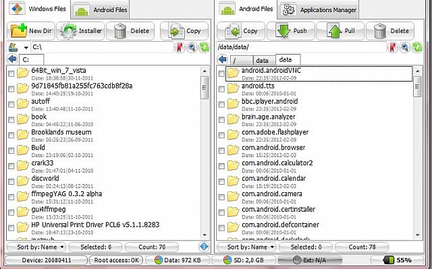Open Sort by: Name dropdown in Windows pane
This screenshot has height=269, width=432.
click(36, 247)
